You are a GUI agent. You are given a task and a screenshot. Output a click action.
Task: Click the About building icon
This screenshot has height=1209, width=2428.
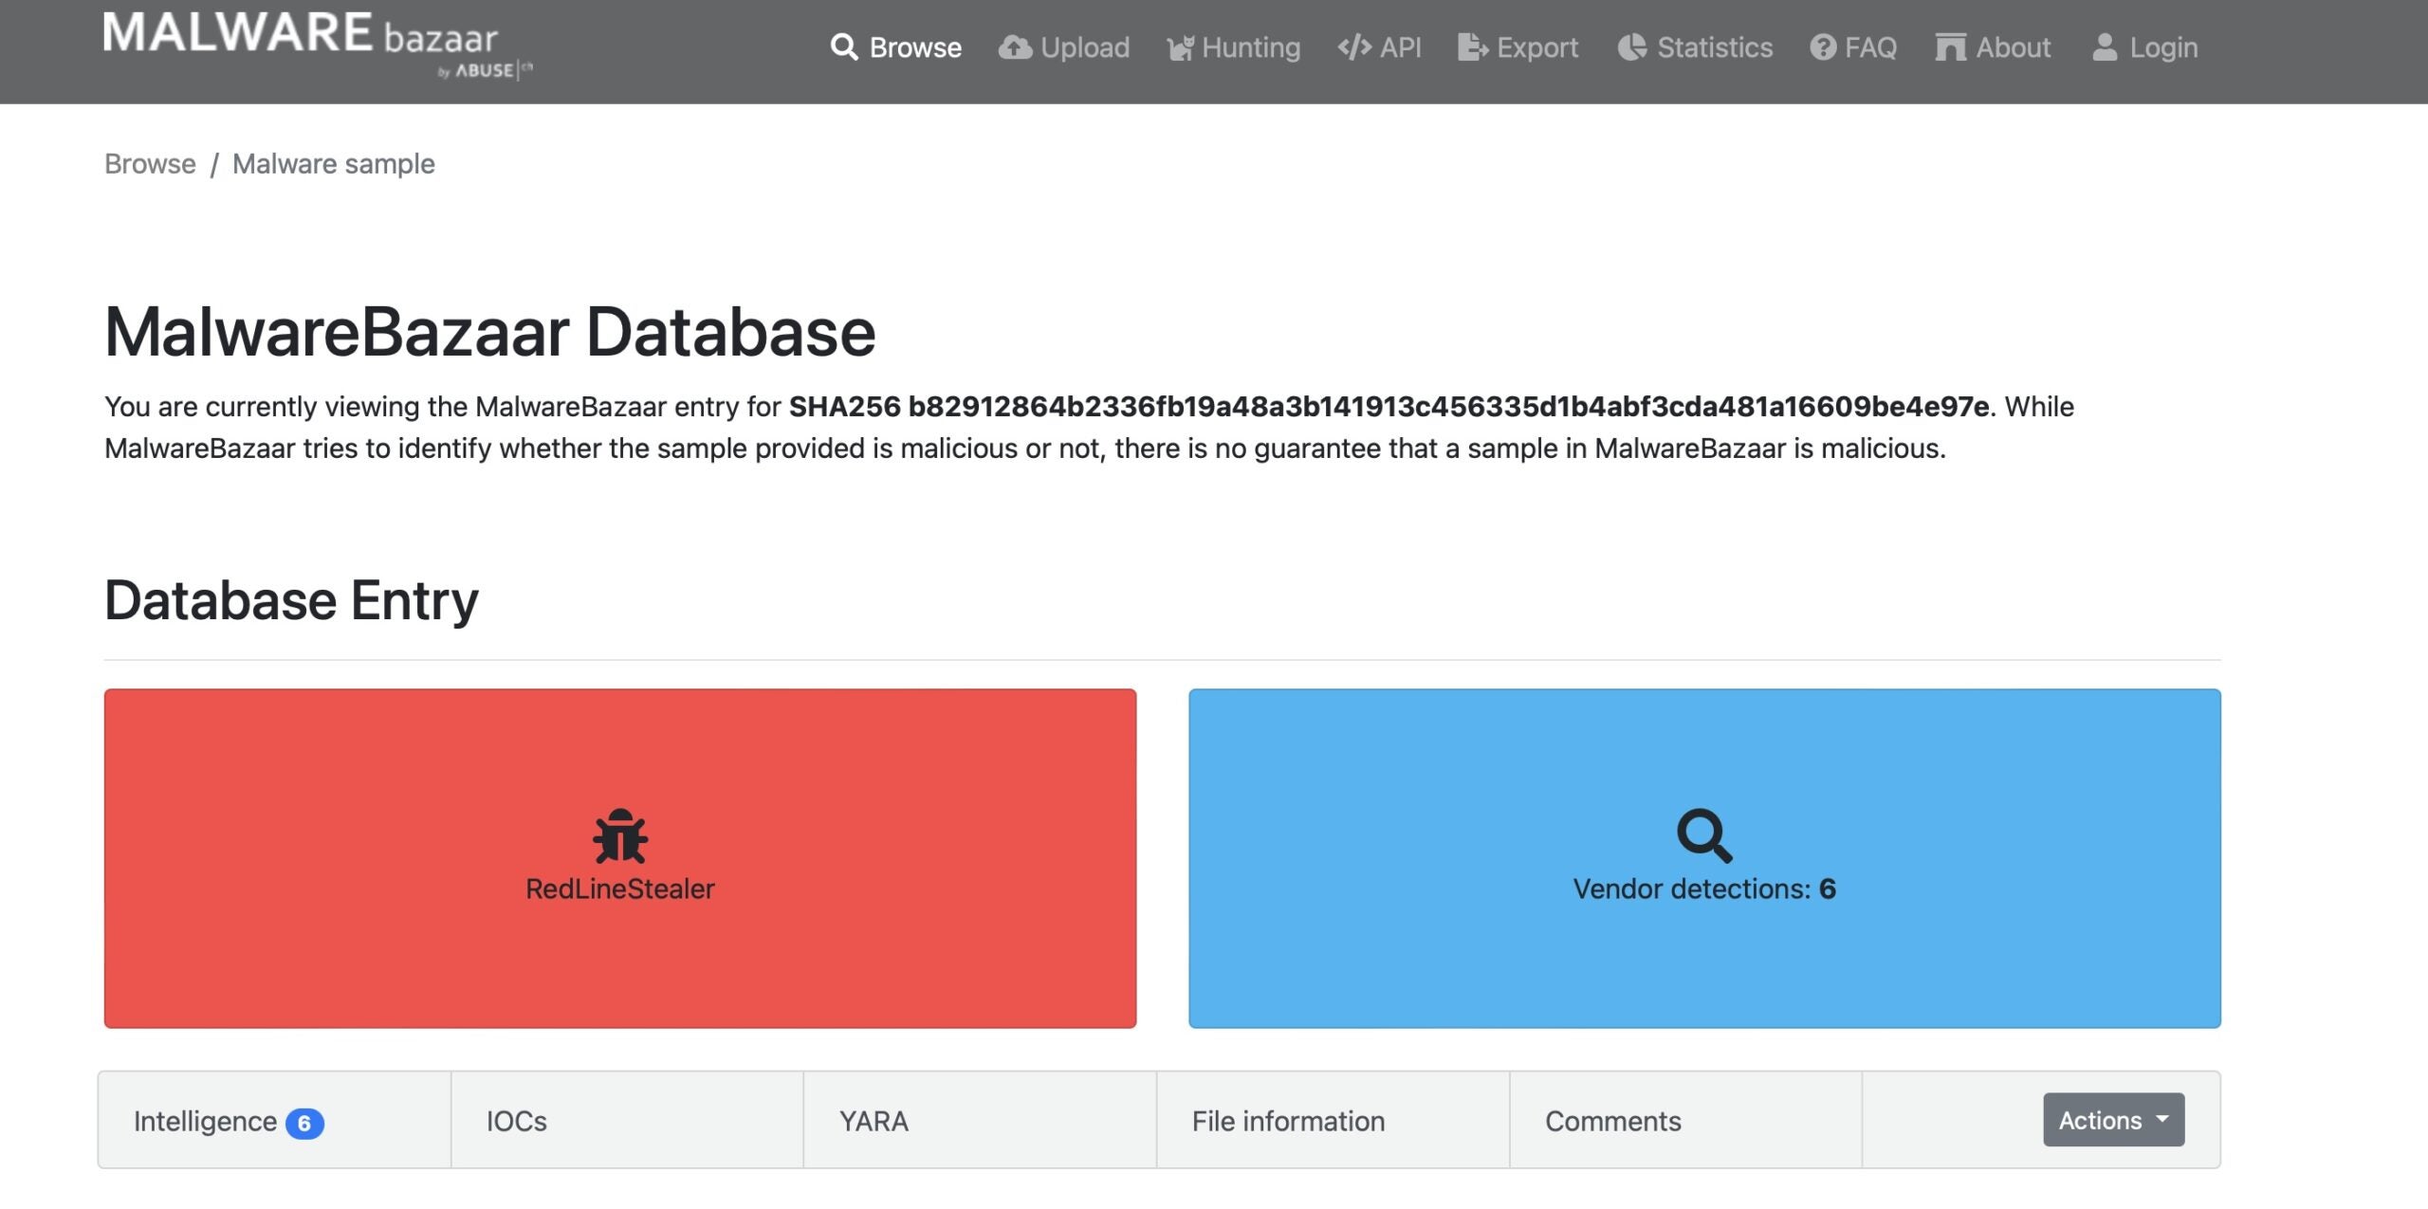coord(1950,47)
